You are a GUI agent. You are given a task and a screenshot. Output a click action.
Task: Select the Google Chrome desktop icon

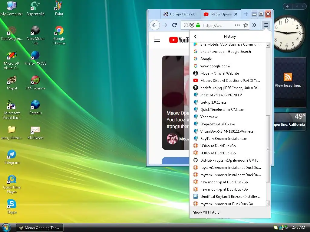[59, 36]
